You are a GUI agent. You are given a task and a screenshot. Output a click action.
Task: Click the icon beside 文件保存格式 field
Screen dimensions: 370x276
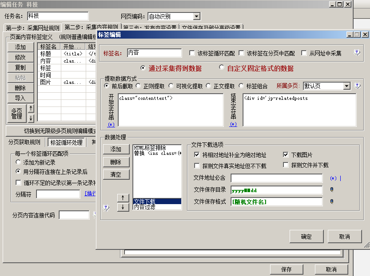click(331, 201)
